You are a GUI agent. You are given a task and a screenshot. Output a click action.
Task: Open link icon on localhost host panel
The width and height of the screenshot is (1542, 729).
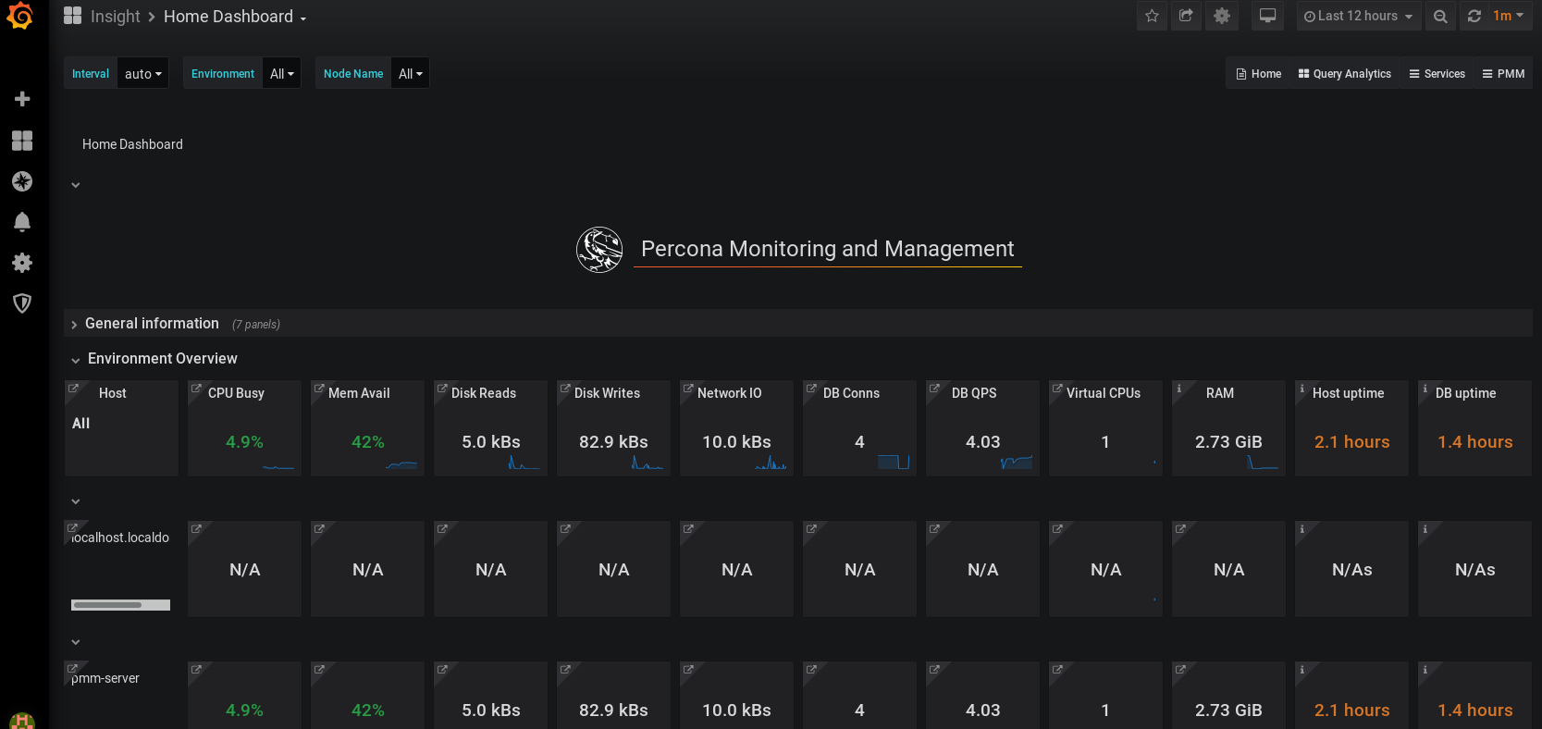73,528
